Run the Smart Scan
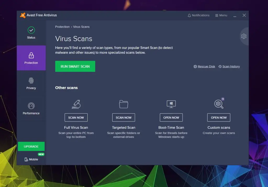Screen dimensions: 268x187 (75, 66)
